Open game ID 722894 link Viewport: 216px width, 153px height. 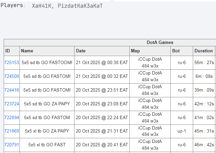[11, 117]
